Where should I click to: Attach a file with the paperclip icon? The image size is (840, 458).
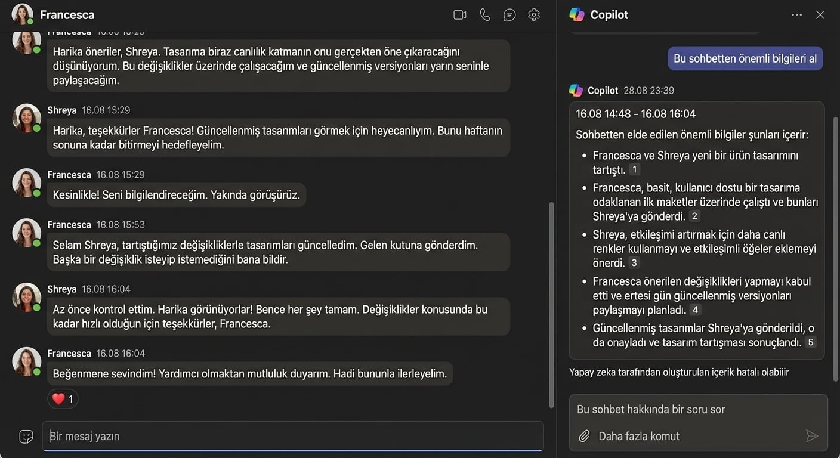coord(583,435)
